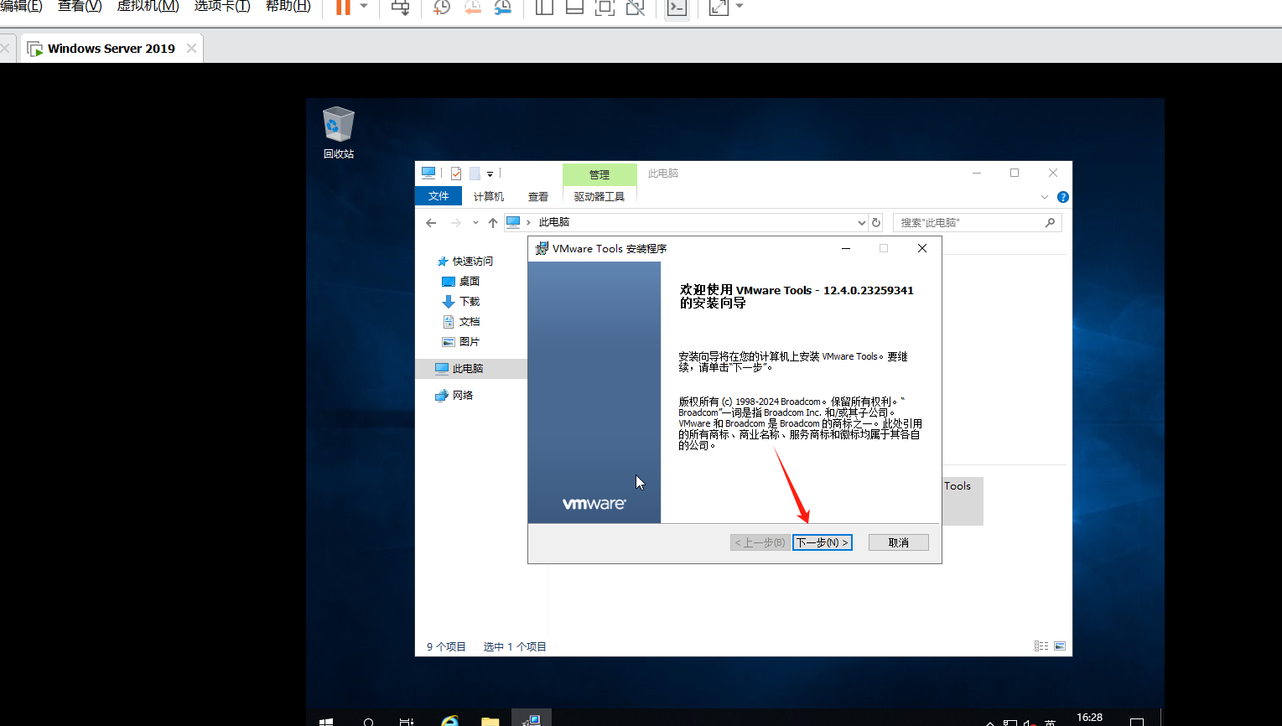Select 快速访问 in the navigation pane
Screen dimensions: 1282x726
465,262
